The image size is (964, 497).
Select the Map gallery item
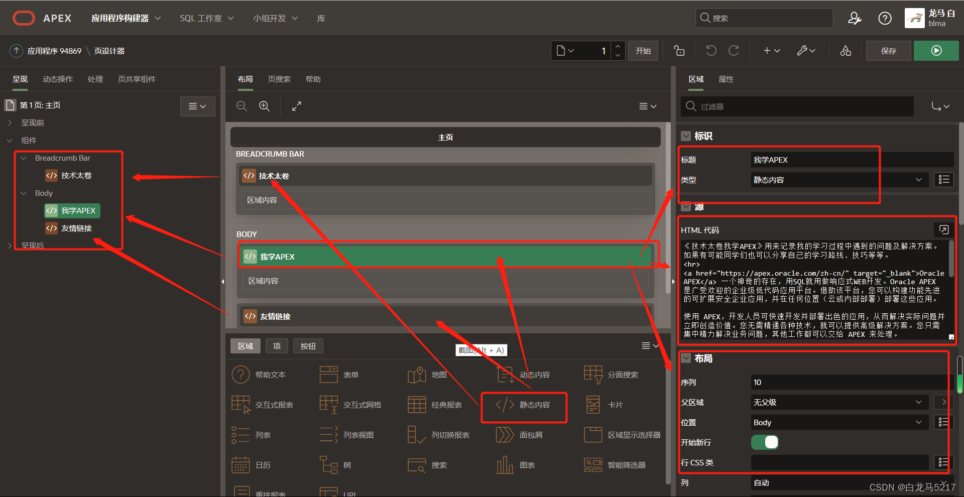tap(427, 375)
